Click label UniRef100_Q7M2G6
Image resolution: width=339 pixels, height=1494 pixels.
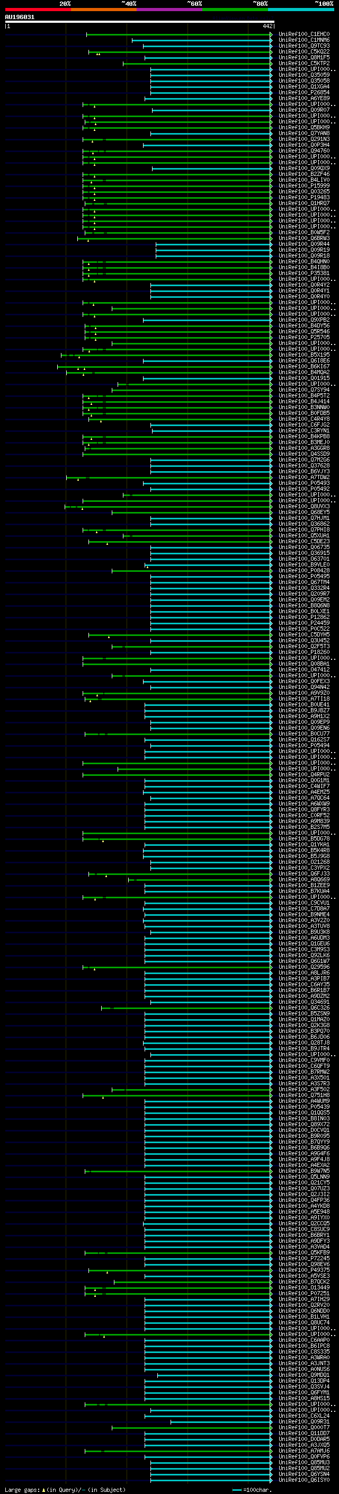304,460
